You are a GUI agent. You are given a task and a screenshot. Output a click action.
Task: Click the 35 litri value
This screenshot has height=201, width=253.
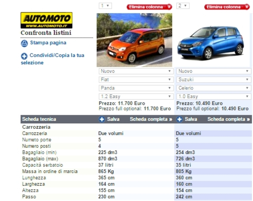183,165
